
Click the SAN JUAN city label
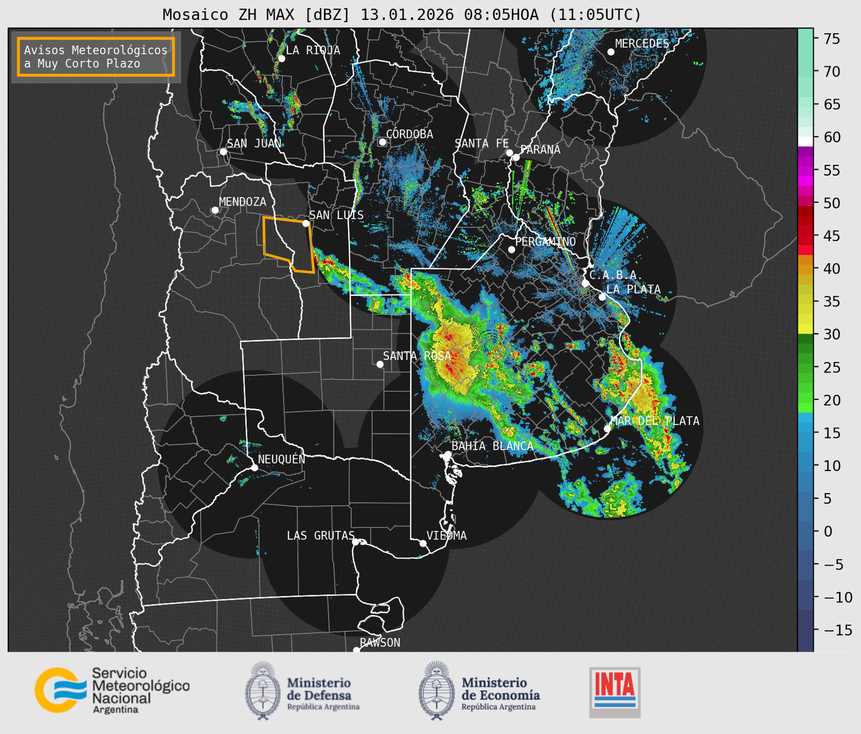point(254,143)
